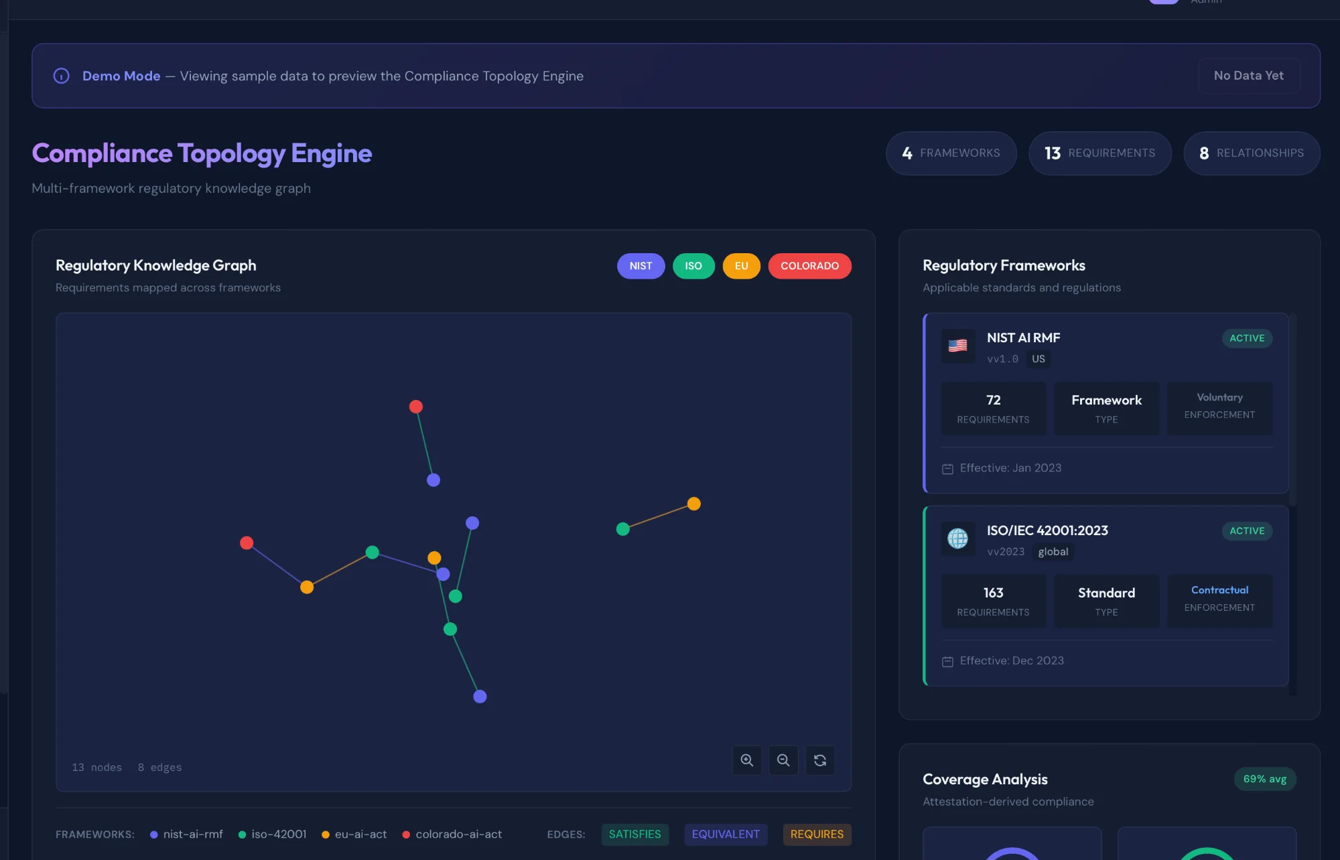The height and width of the screenshot is (860, 1340).
Task: Toggle the NIST framework filter pill
Action: [641, 266]
